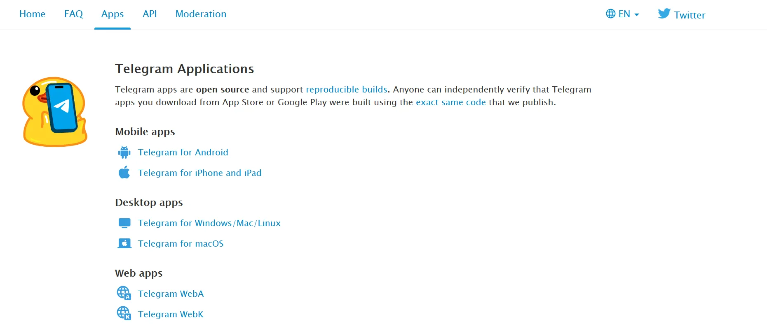Image resolution: width=767 pixels, height=335 pixels.
Task: Click the duck holding phone sticker
Action: 54,112
